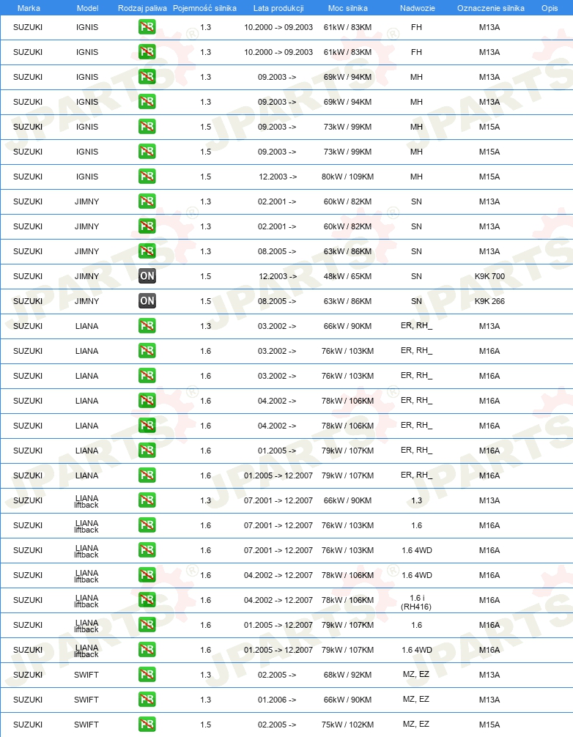573x737 pixels.
Task: Click the petrol icon for Swift 75kW / 102KM
Action: click(147, 725)
